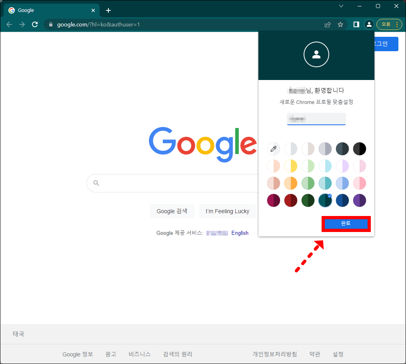Click the I'm Feeling Lucky button
Screen dimensions: 406x364
(228, 211)
